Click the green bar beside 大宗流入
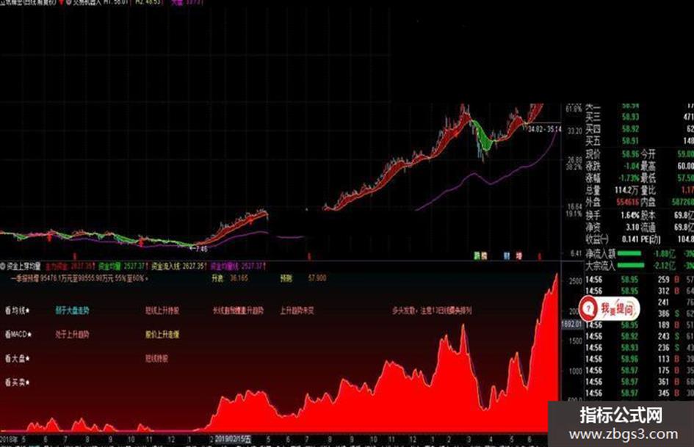Image resolution: width=694 pixels, height=447 pixels. (631, 266)
